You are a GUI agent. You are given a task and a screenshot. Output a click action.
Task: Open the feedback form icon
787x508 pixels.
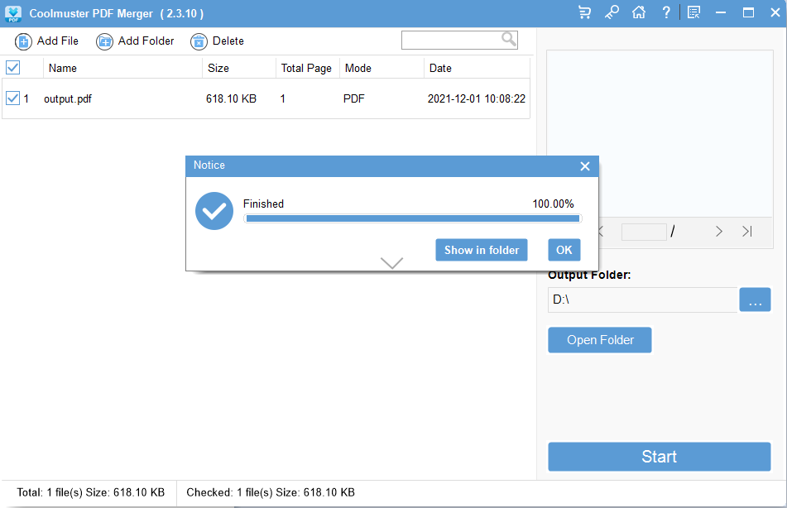click(693, 12)
